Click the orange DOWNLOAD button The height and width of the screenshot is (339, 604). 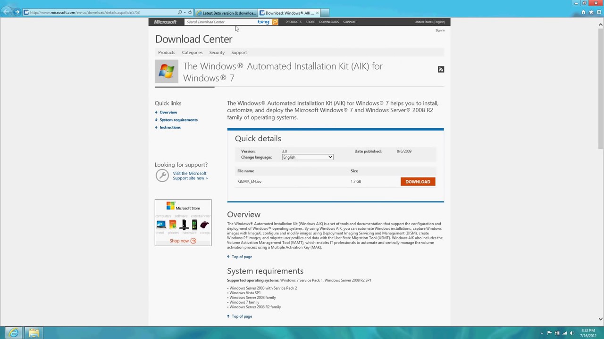coord(418,182)
